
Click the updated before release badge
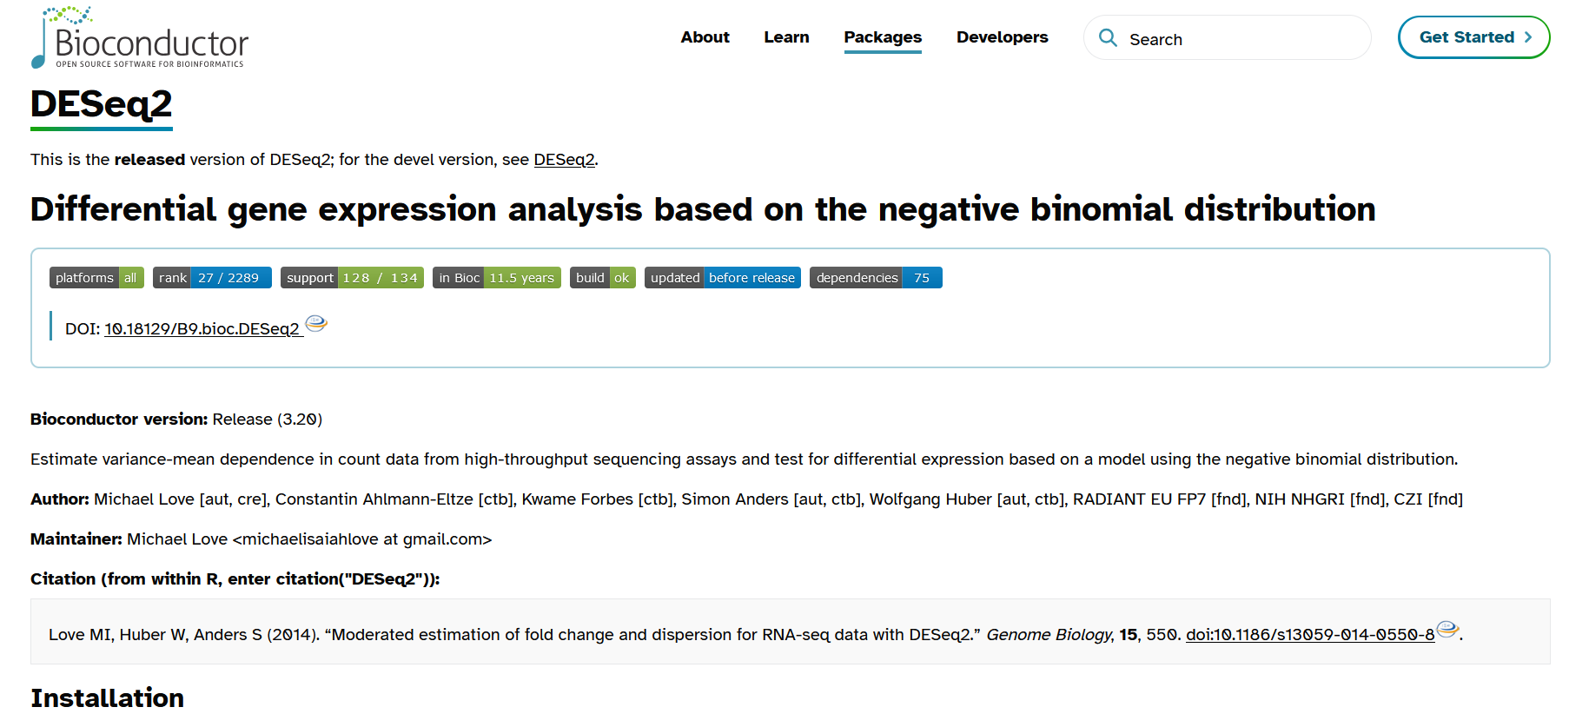723,277
